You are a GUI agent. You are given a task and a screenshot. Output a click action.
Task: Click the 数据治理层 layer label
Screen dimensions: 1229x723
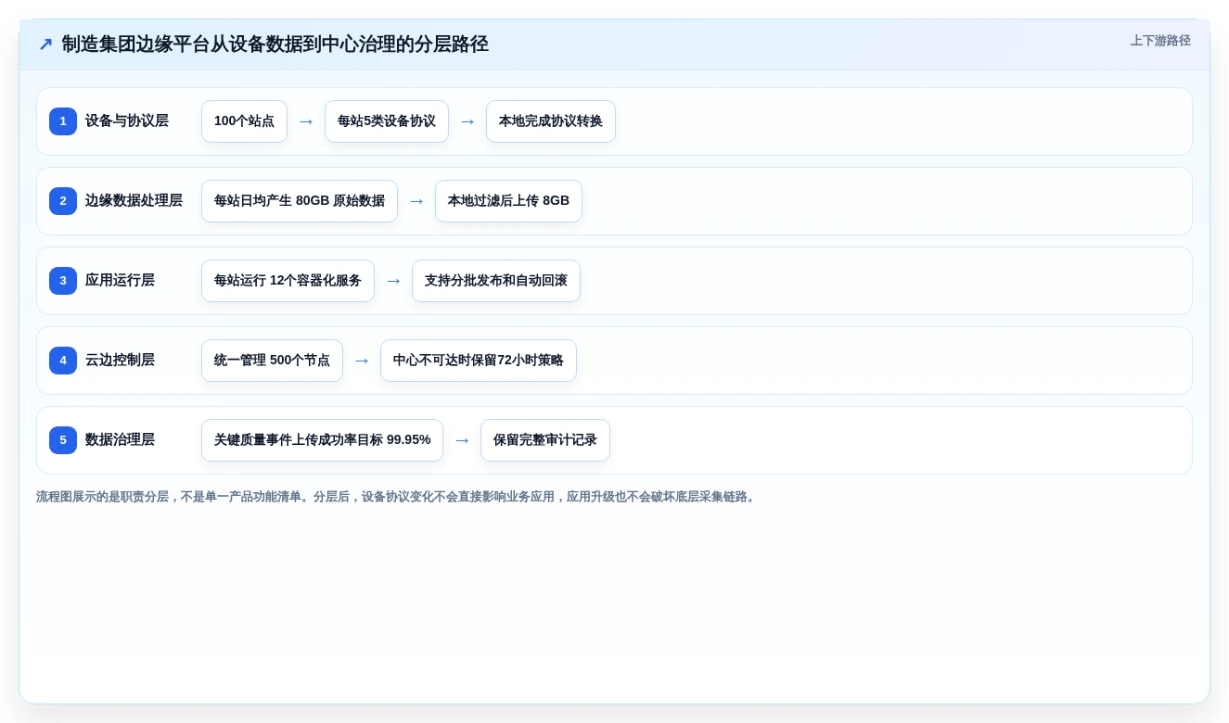pyautogui.click(x=120, y=440)
